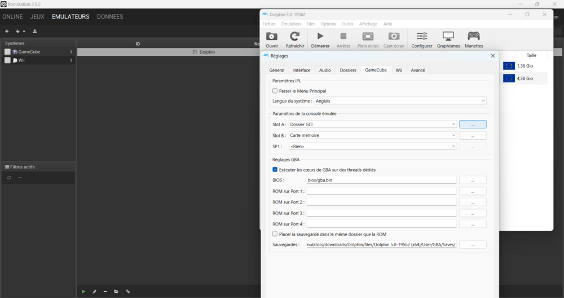Start emulation with Démarrer play icon

[320, 37]
